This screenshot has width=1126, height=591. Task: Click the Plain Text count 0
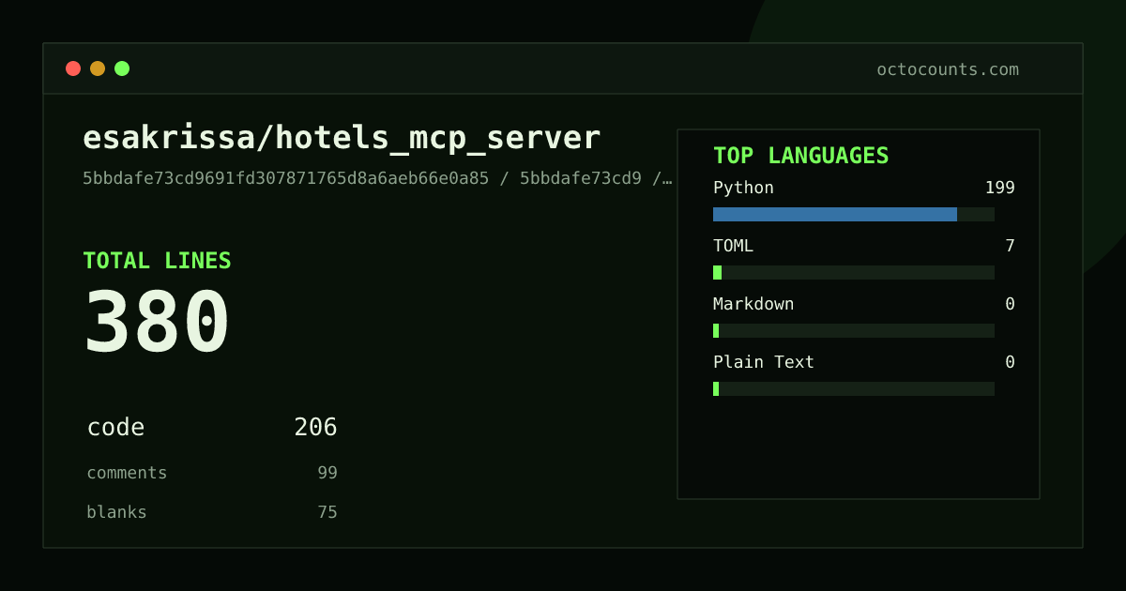[x=1010, y=362]
